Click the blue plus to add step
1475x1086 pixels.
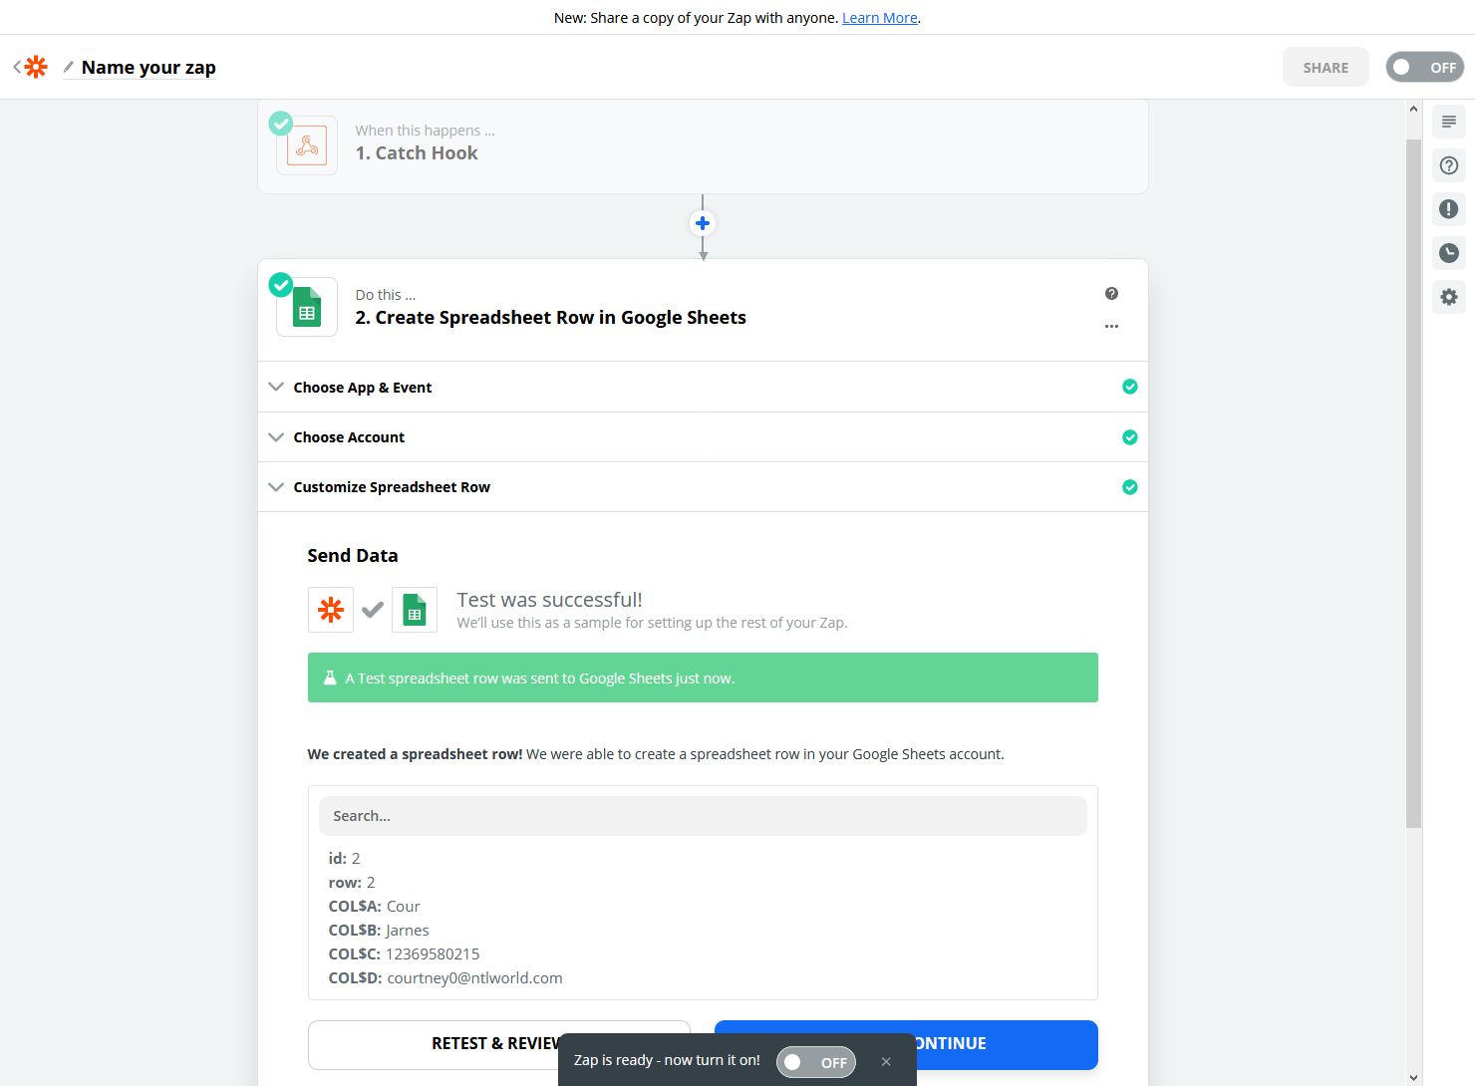coord(703,223)
